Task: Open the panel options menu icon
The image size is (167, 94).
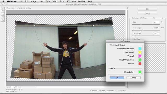Action: tap(162, 18)
